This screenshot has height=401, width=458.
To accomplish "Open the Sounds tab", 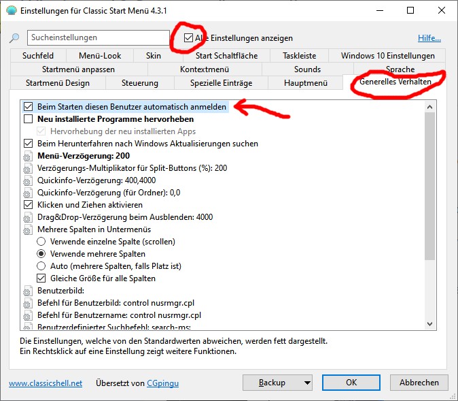I will (x=307, y=69).
